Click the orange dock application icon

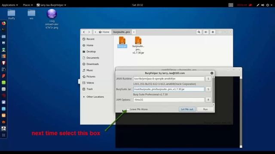tap(3, 115)
